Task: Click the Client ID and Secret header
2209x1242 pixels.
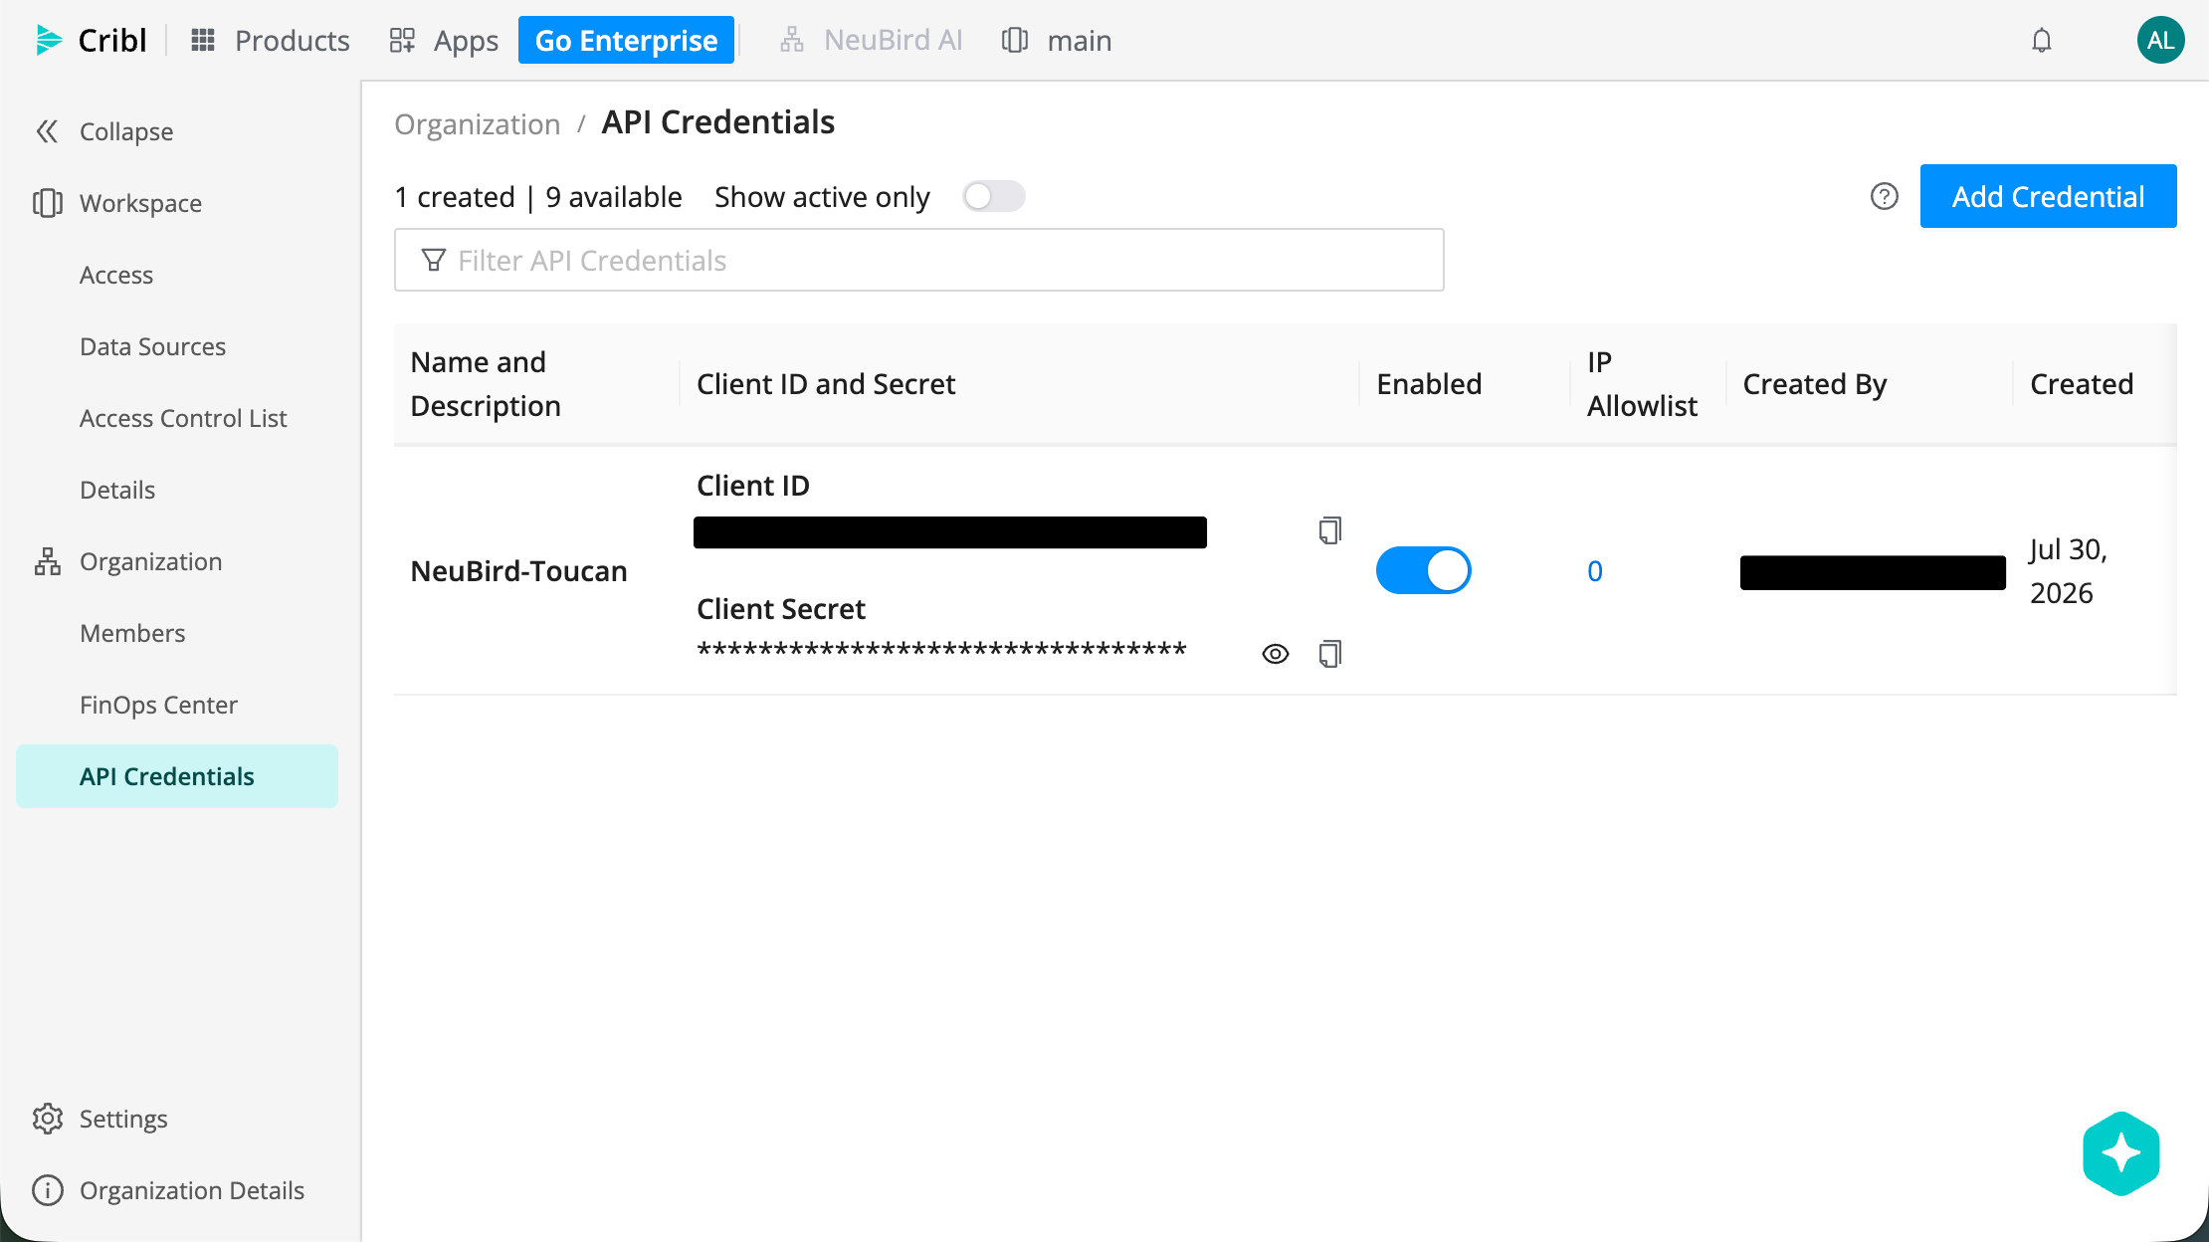Action: (826, 384)
